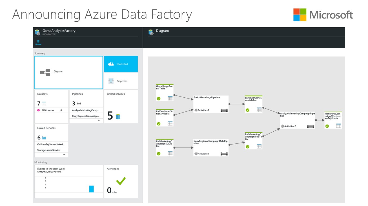Expand Pipelines list with ellipsis
The image size is (368, 206).
99,121
